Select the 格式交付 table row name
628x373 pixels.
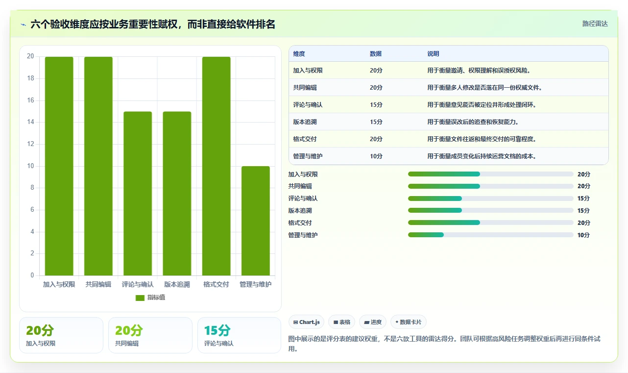pyautogui.click(x=305, y=139)
